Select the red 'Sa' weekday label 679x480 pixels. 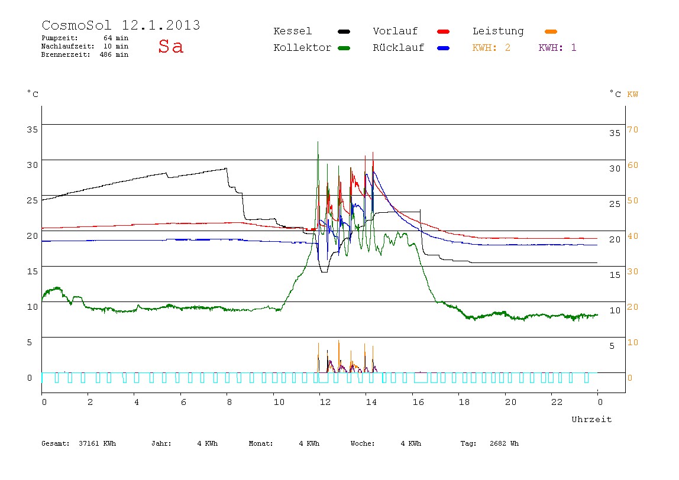[170, 46]
